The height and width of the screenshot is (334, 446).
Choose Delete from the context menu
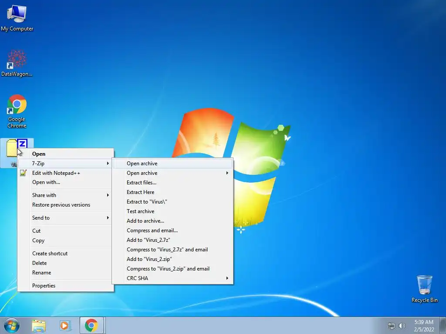[x=66, y=263]
